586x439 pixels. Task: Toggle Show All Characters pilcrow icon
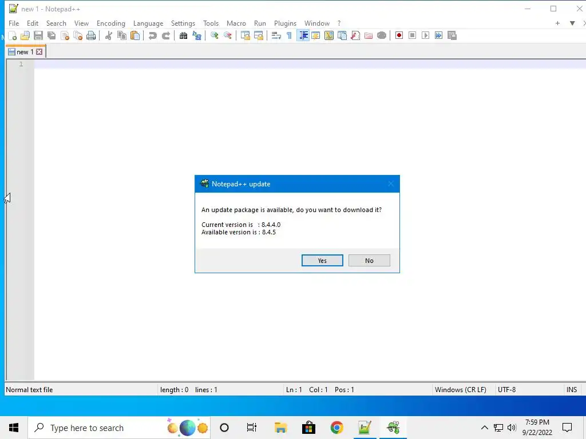(289, 35)
